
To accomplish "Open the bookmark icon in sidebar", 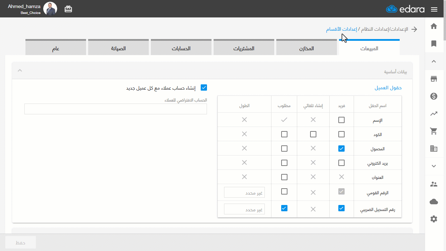I will point(434,44).
